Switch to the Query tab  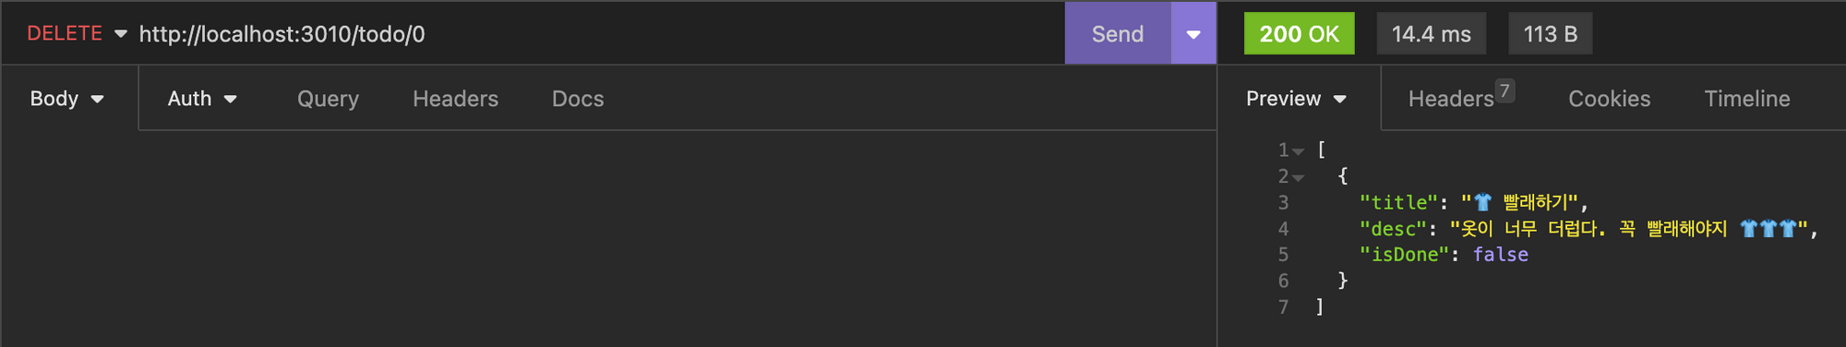pyautogui.click(x=328, y=99)
